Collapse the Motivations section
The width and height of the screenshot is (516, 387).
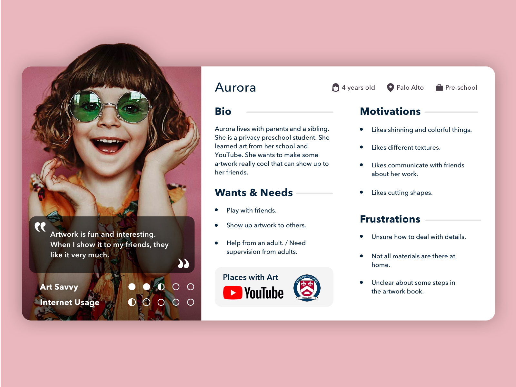tap(390, 111)
